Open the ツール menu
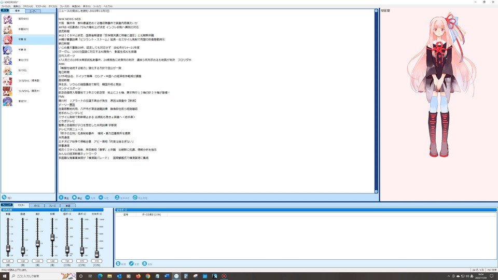The width and height of the screenshot is (498, 280). (x=97, y=6)
